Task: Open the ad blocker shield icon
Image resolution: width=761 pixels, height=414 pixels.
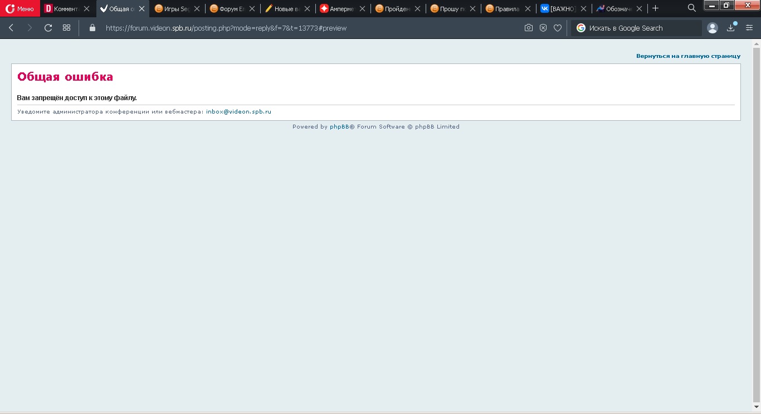Action: (543, 28)
